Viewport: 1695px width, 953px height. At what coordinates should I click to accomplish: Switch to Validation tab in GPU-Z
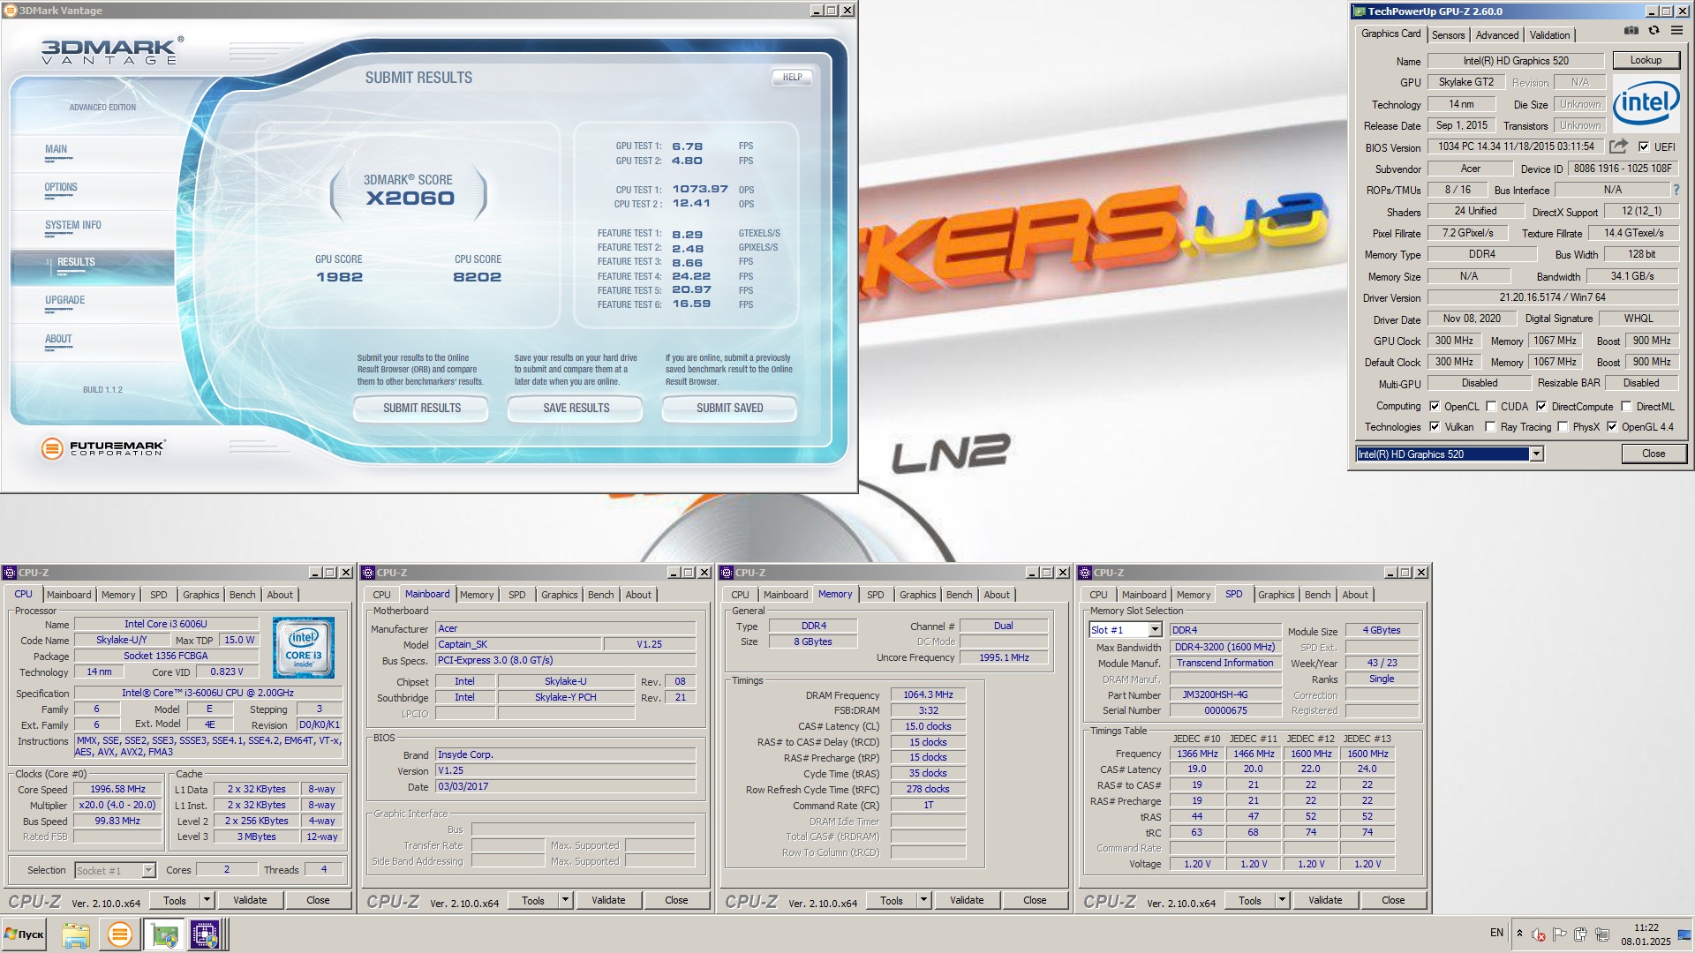click(x=1549, y=34)
